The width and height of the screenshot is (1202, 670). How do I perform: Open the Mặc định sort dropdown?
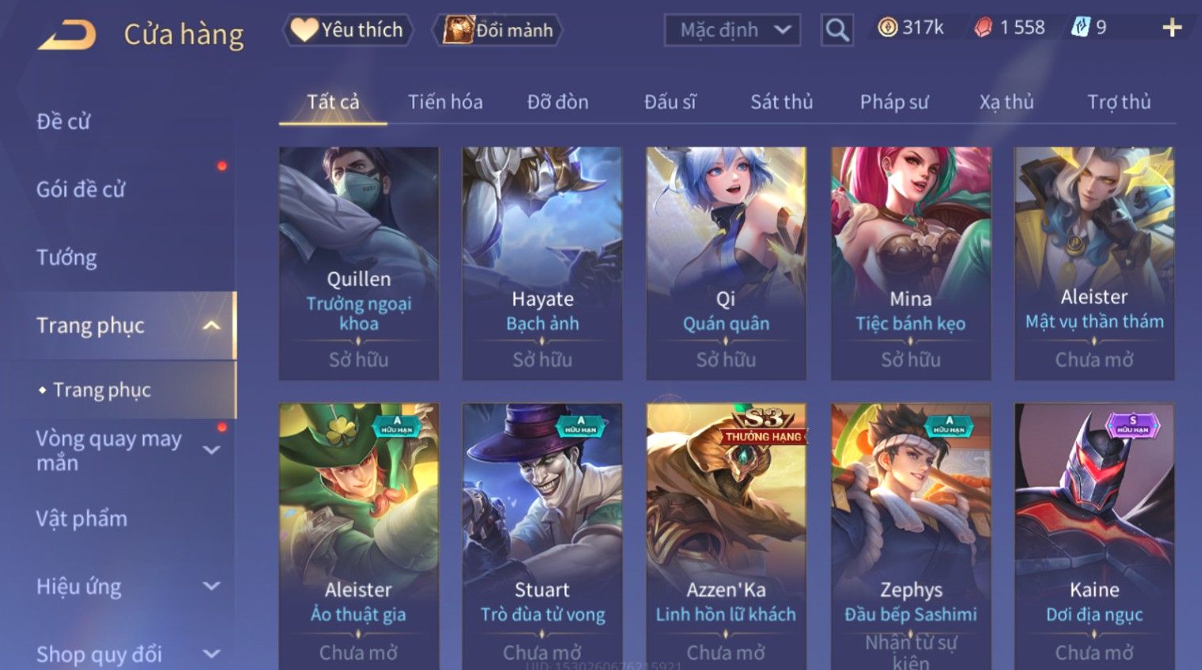click(x=732, y=30)
